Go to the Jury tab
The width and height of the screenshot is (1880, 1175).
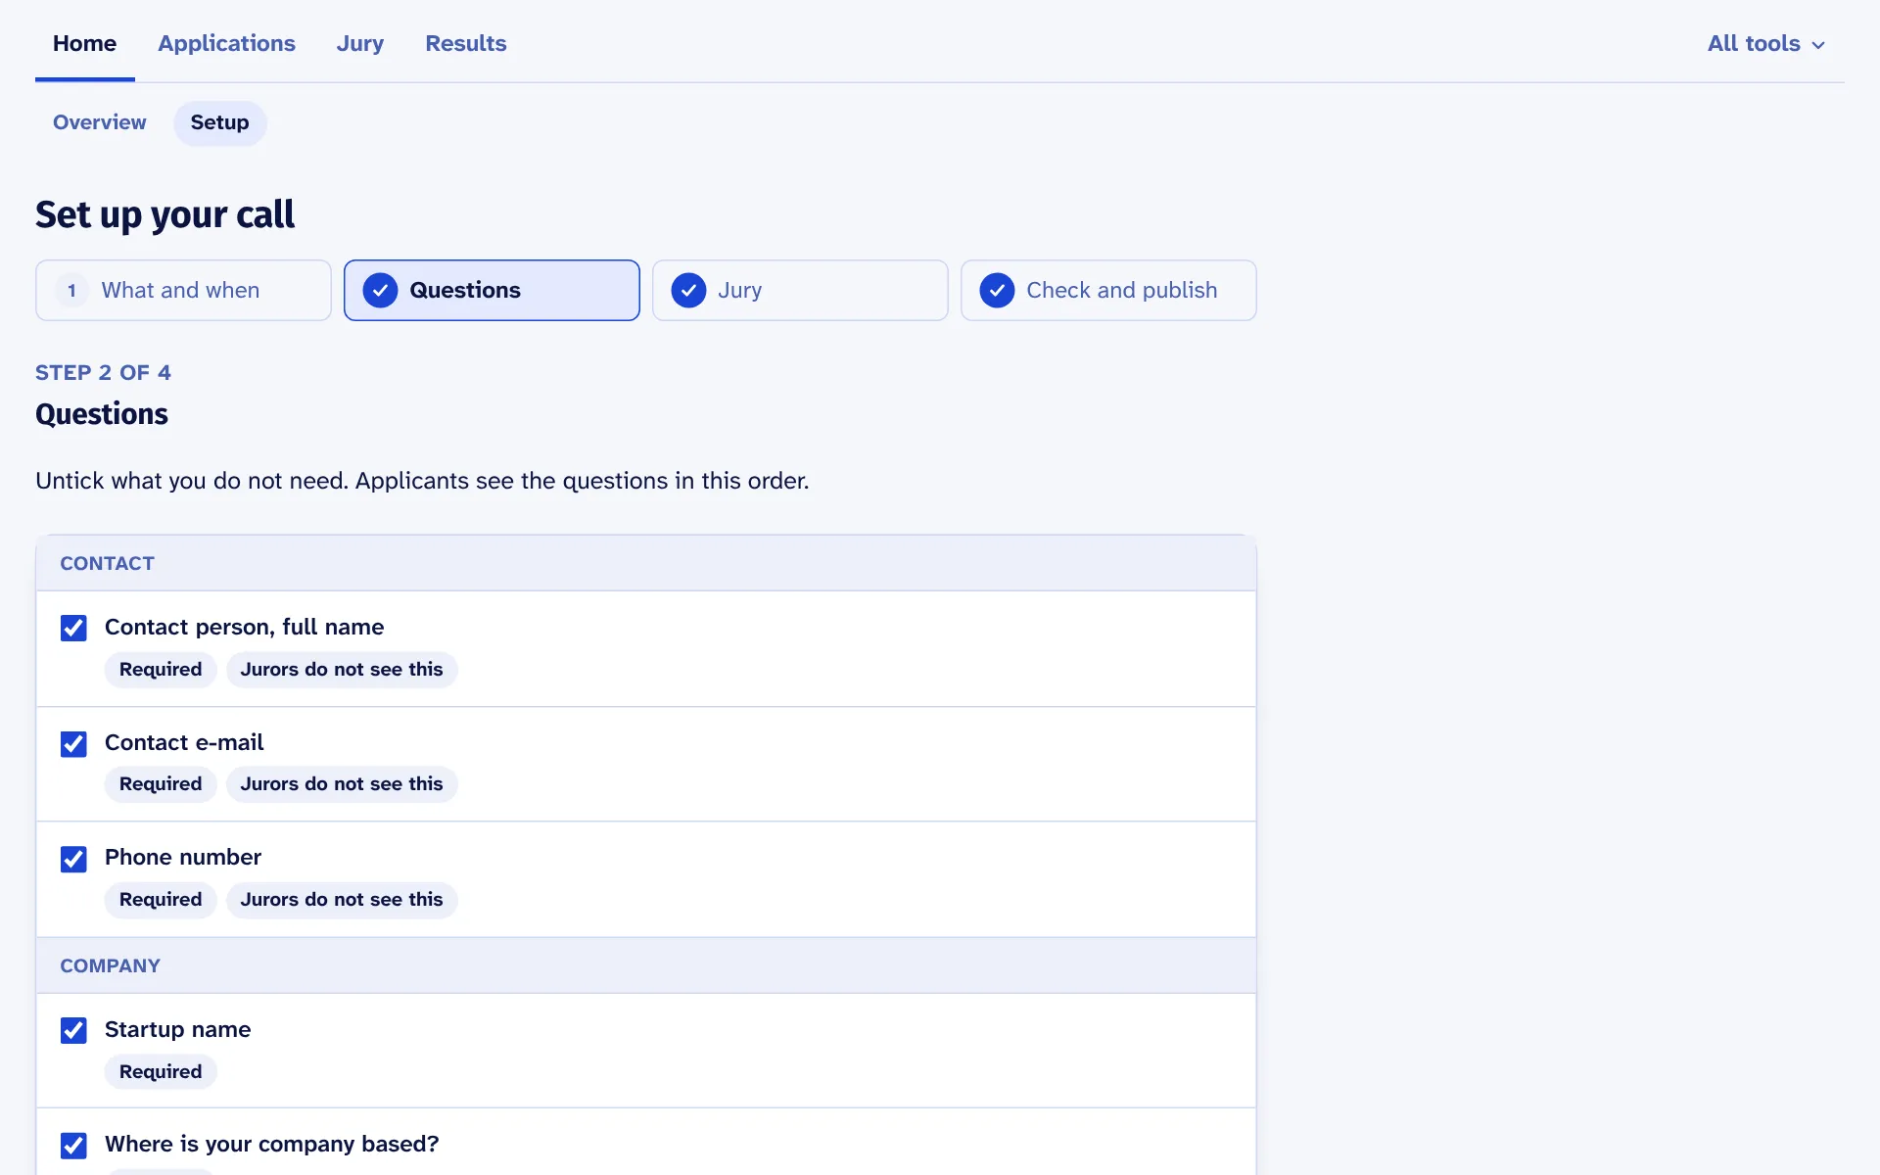pos(359,43)
